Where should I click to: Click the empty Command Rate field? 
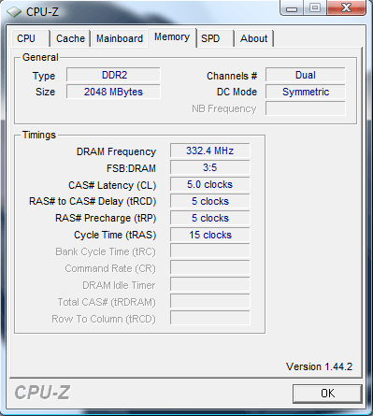210,268
